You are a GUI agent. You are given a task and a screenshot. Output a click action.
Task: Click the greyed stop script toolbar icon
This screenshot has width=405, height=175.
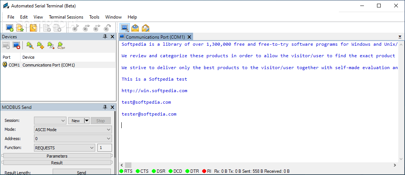[x=57, y=28]
